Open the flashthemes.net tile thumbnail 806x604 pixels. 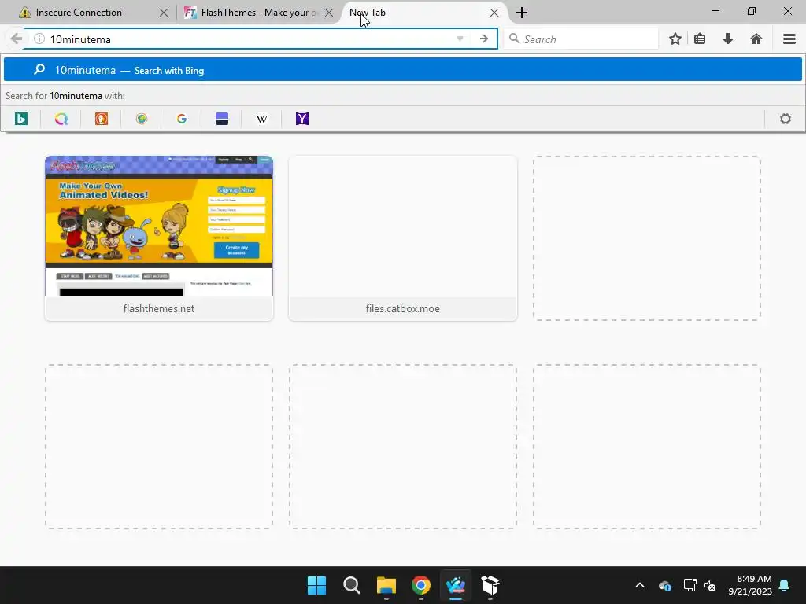click(x=159, y=226)
